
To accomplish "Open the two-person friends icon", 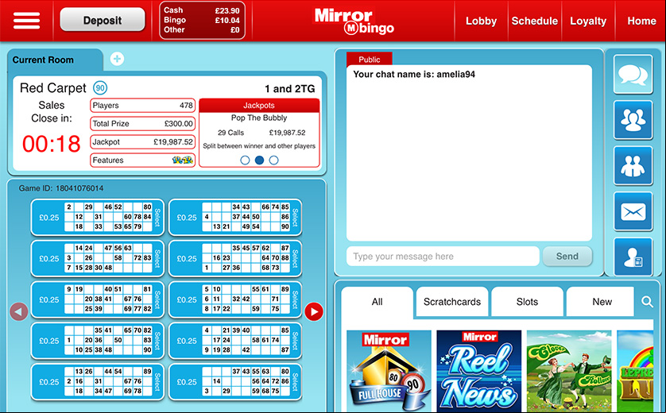I will pyautogui.click(x=633, y=165).
